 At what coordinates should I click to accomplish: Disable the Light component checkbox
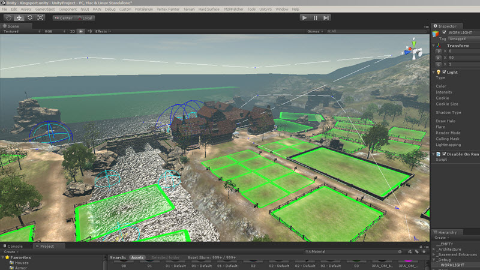pos(445,72)
